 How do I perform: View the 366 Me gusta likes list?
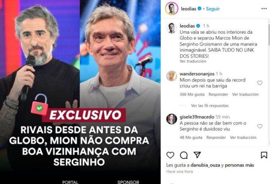click(192, 94)
